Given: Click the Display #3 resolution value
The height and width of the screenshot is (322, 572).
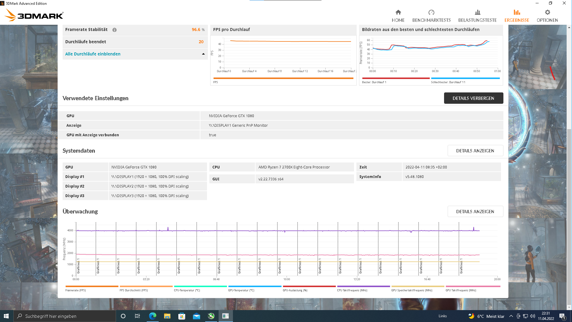Looking at the screenshot, I should (150, 196).
